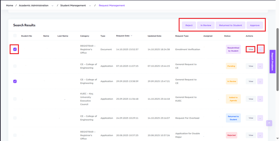Expand the Student Management breadcrumb dropdown

pos(90,6)
